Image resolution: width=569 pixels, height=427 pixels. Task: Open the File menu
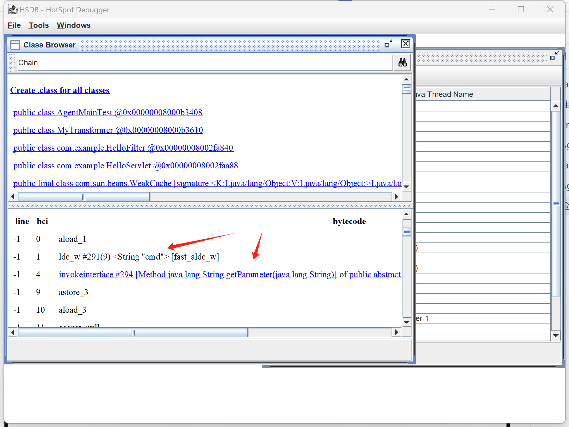[x=14, y=25]
